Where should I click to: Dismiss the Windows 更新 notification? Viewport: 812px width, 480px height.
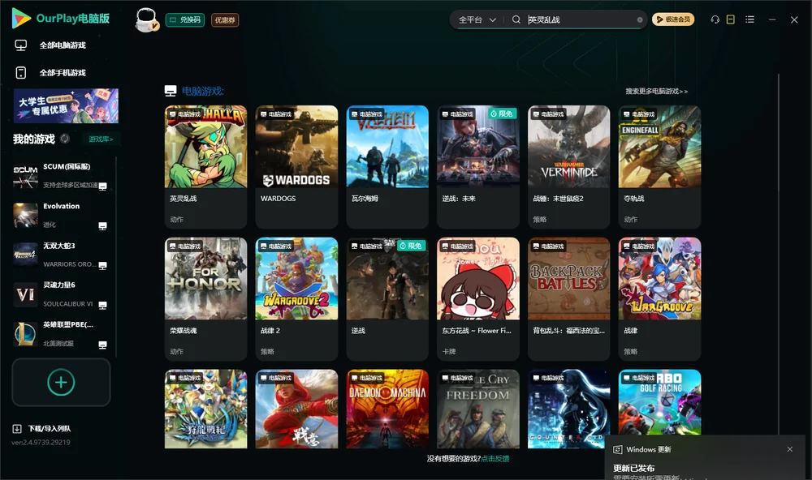click(790, 449)
